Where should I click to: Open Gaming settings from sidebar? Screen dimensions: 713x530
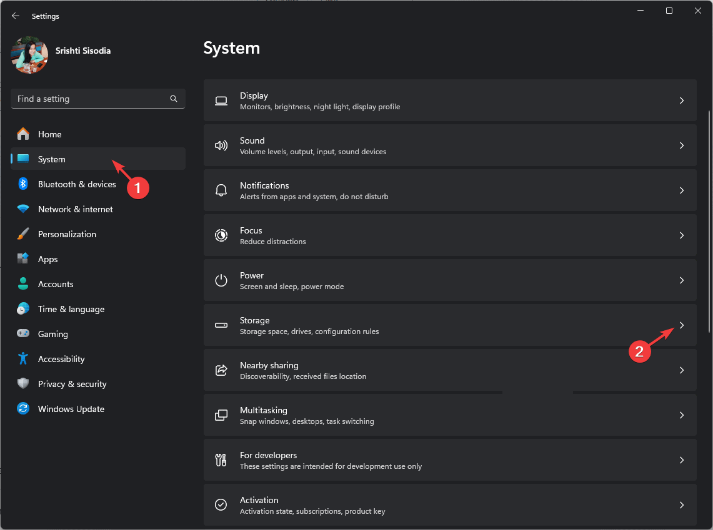click(x=52, y=334)
